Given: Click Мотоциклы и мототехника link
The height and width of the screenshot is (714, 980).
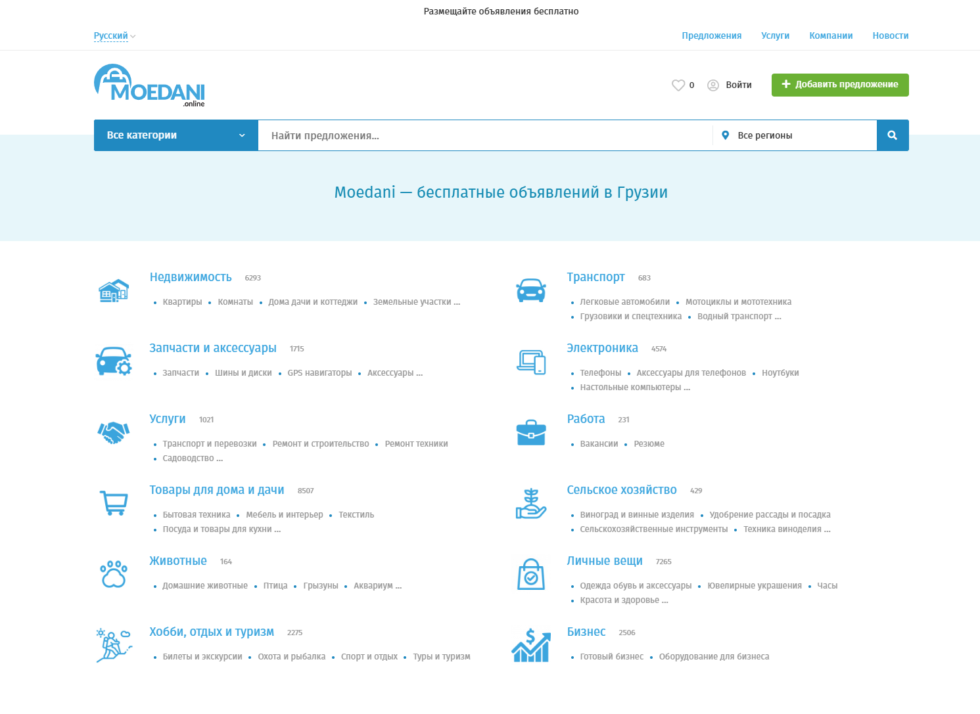Looking at the screenshot, I should 739,302.
